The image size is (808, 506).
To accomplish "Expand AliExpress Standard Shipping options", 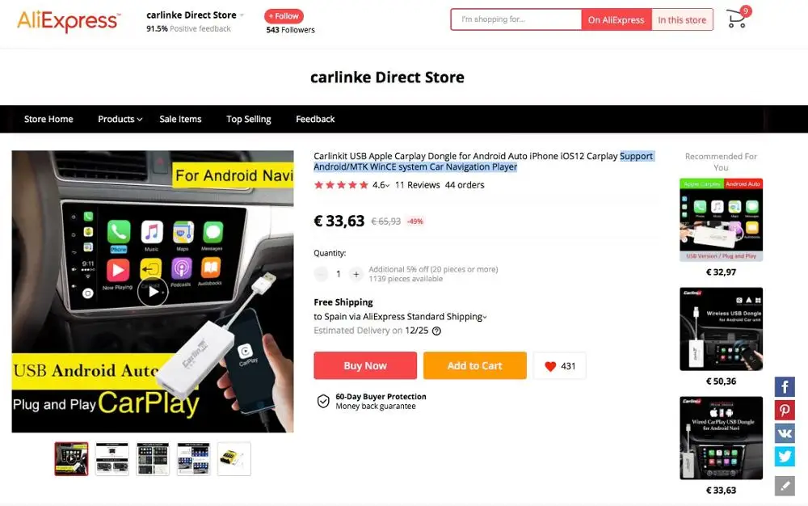I will pos(401,316).
